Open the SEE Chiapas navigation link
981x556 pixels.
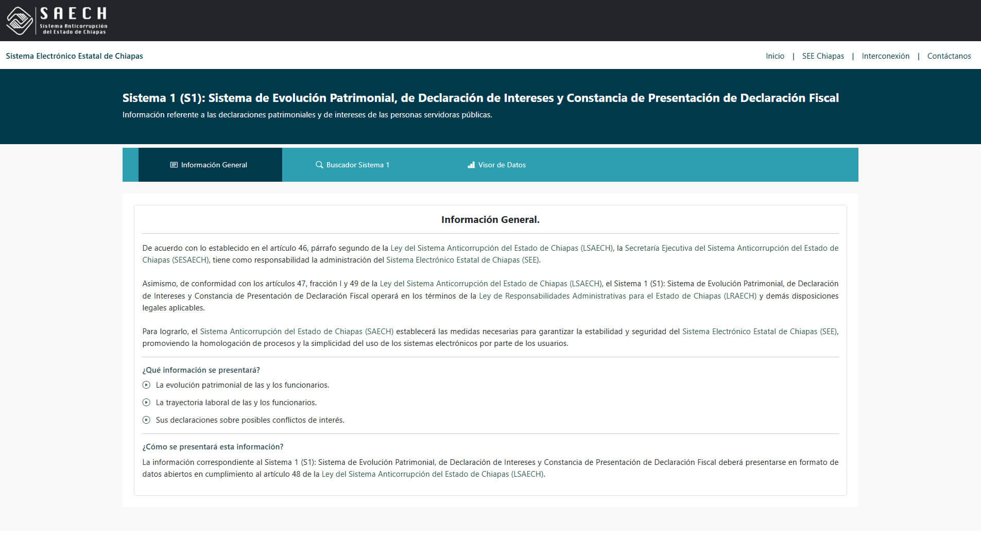pyautogui.click(x=823, y=56)
